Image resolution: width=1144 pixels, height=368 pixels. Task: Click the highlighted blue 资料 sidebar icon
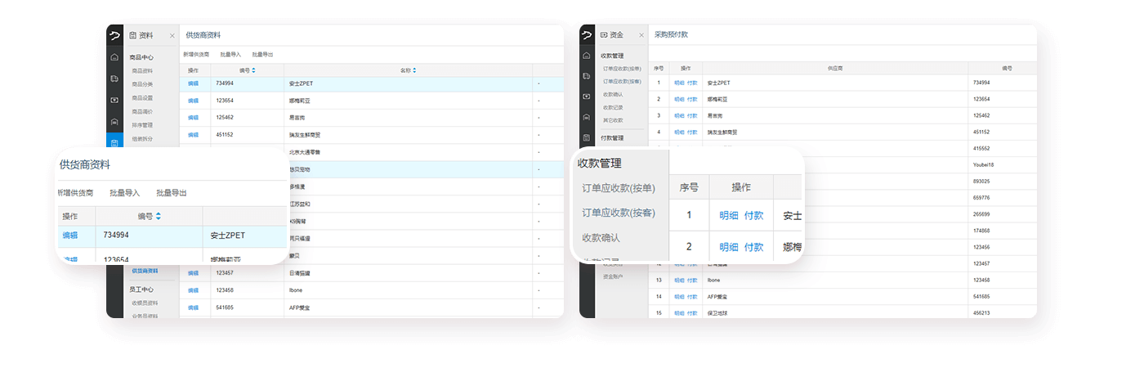pos(114,143)
